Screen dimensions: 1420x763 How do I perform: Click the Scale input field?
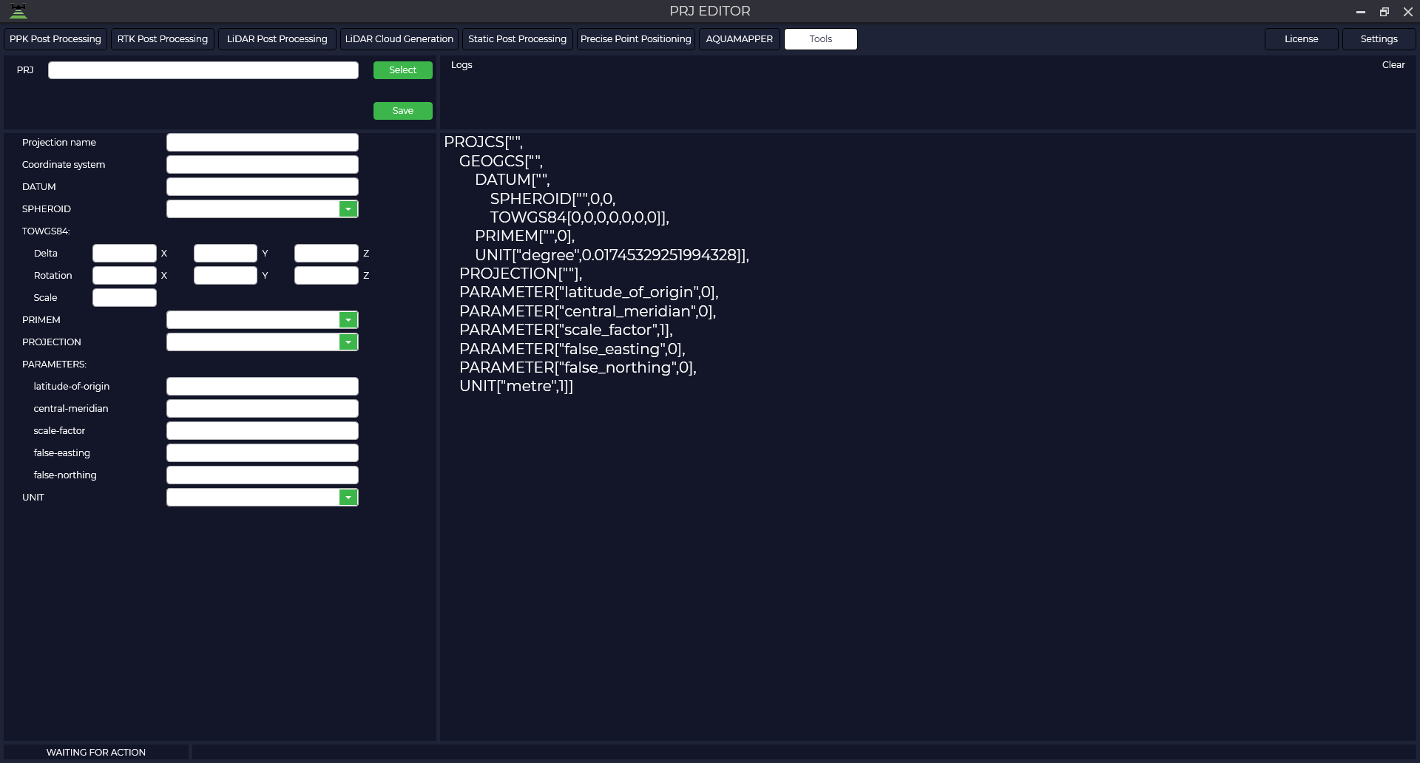124,298
